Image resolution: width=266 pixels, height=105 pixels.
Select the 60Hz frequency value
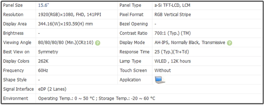point(43,70)
